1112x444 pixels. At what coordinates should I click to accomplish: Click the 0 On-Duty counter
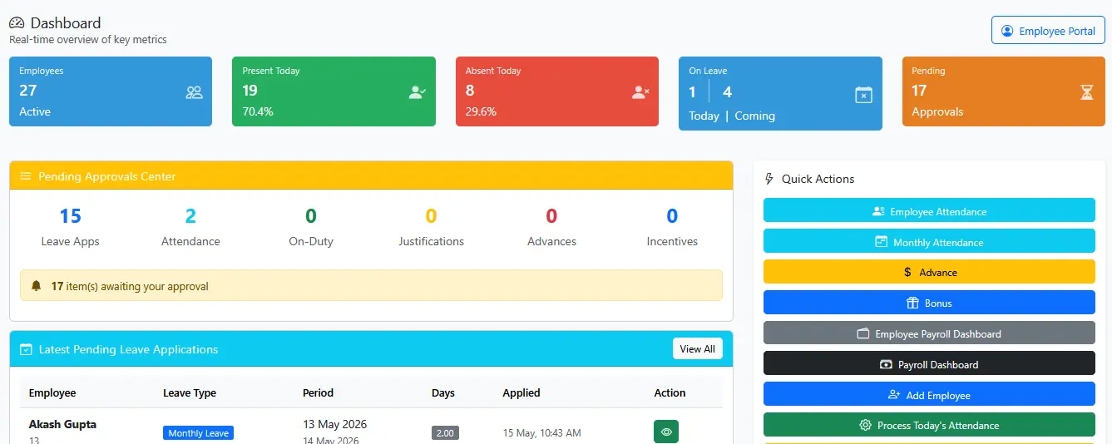pos(311,227)
